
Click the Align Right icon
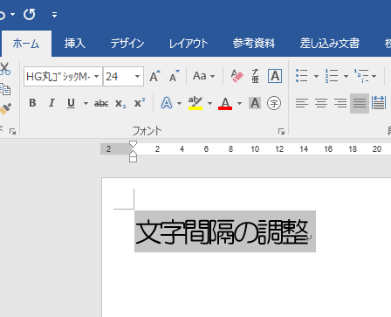[340, 103]
